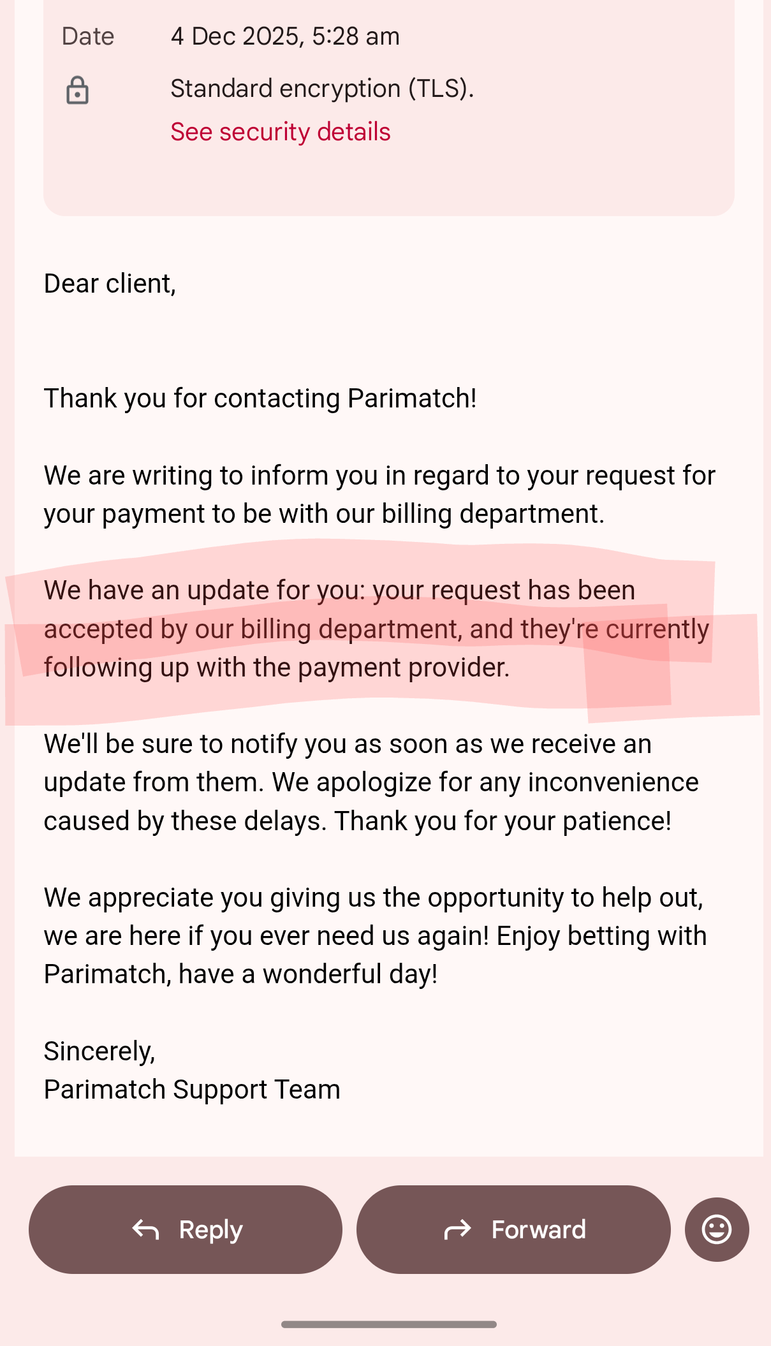Click the paragraph starting We are writing to inform

point(379,495)
